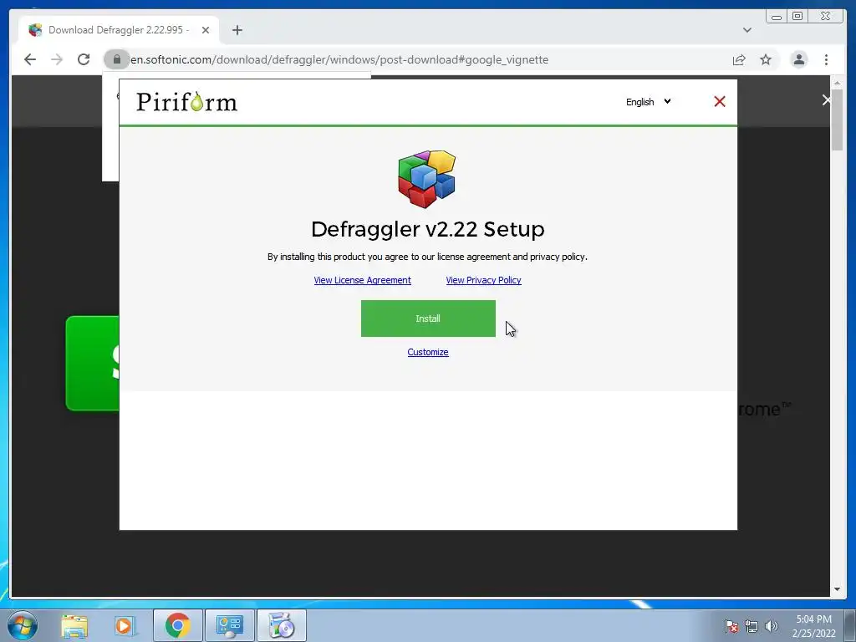Open the Customize link
This screenshot has width=856, height=642.
428,352
